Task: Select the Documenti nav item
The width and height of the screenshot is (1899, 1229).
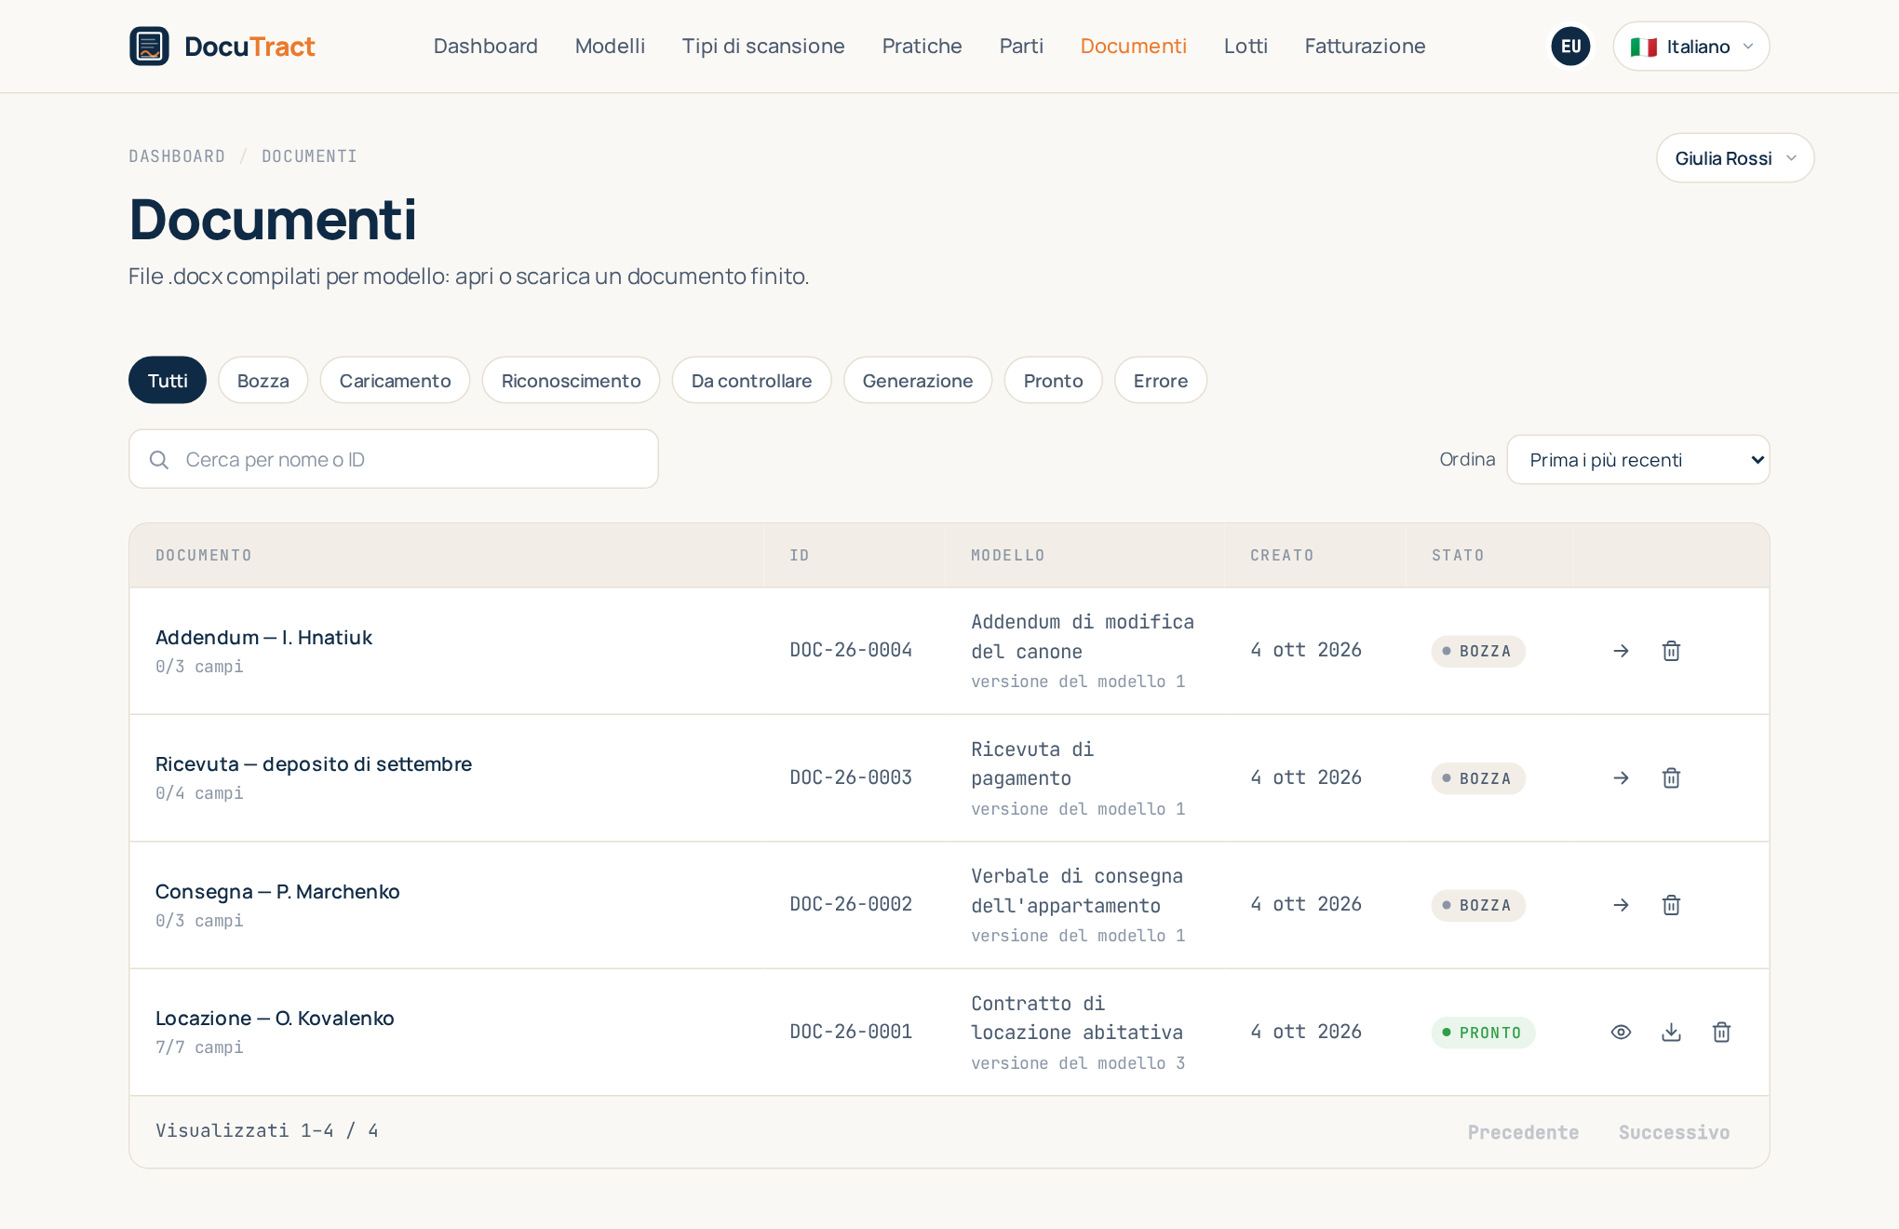Action: click(x=1133, y=46)
